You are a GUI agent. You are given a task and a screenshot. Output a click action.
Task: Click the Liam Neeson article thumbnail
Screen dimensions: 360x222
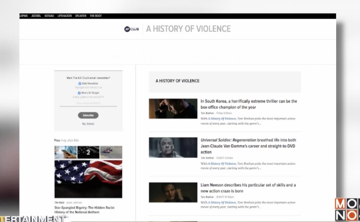pos(173,192)
